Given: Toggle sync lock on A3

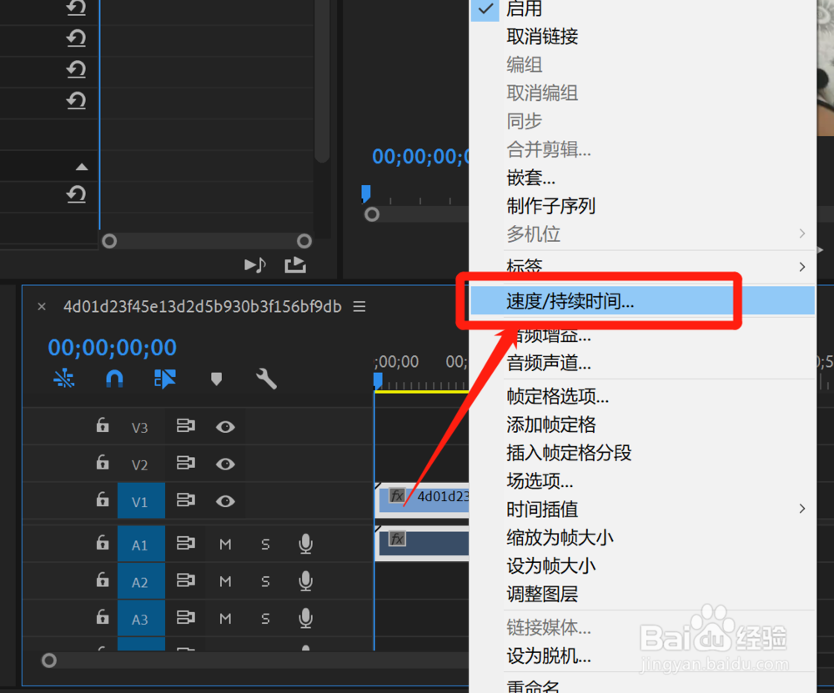Looking at the screenshot, I should pos(186,617).
